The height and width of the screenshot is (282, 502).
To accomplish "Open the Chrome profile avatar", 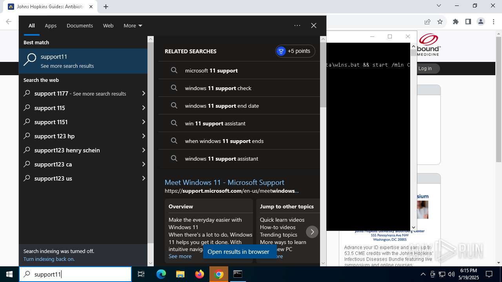I will pos(481,22).
